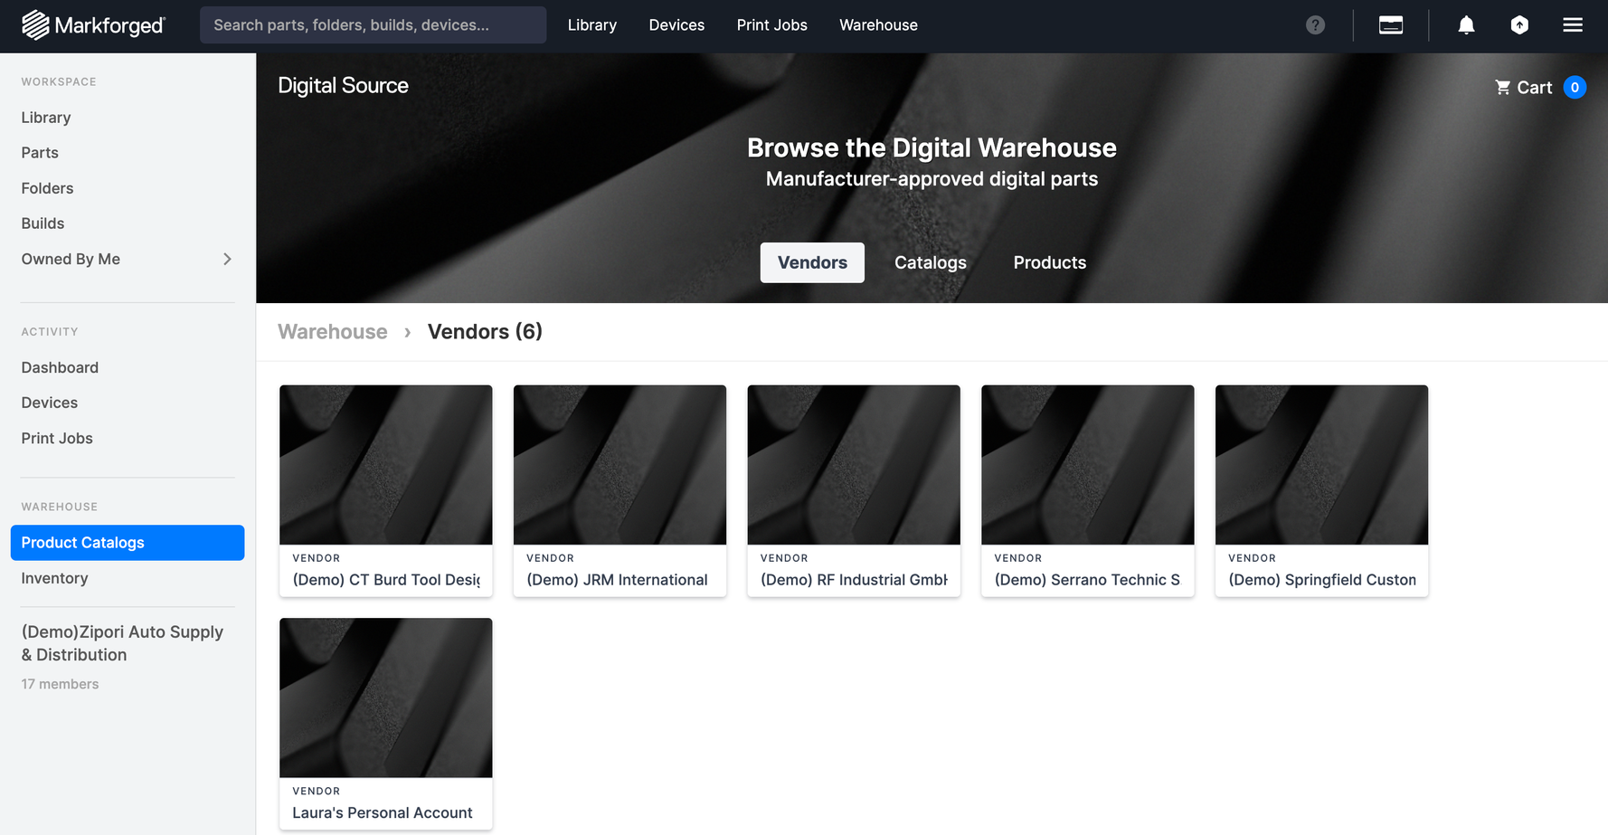This screenshot has height=835, width=1608.
Task: Click the printer device icon in top bar
Action: click(1390, 24)
